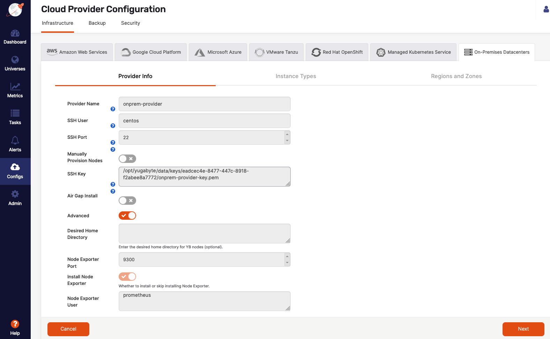
Task: Click 'Cloud Provider Configuration' page heading
Action: 103,9
